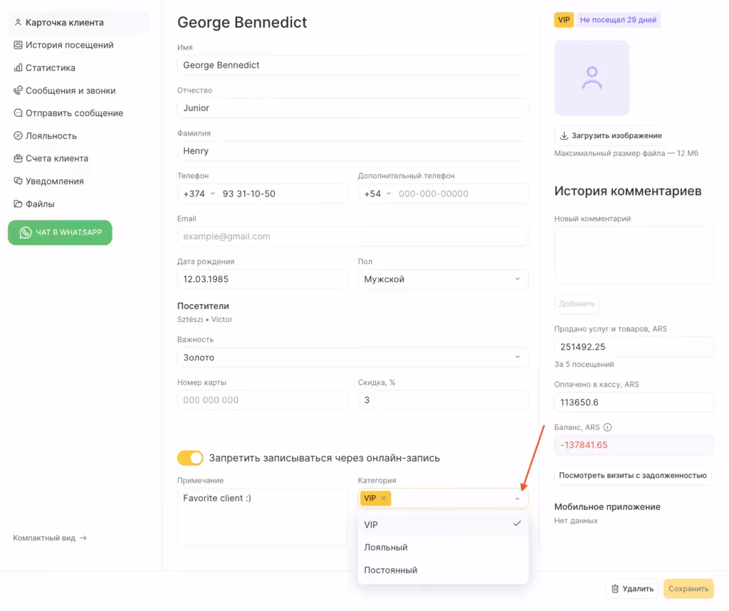Open История посещений in sidebar
Screen dimensions: 729x611
tap(69, 46)
